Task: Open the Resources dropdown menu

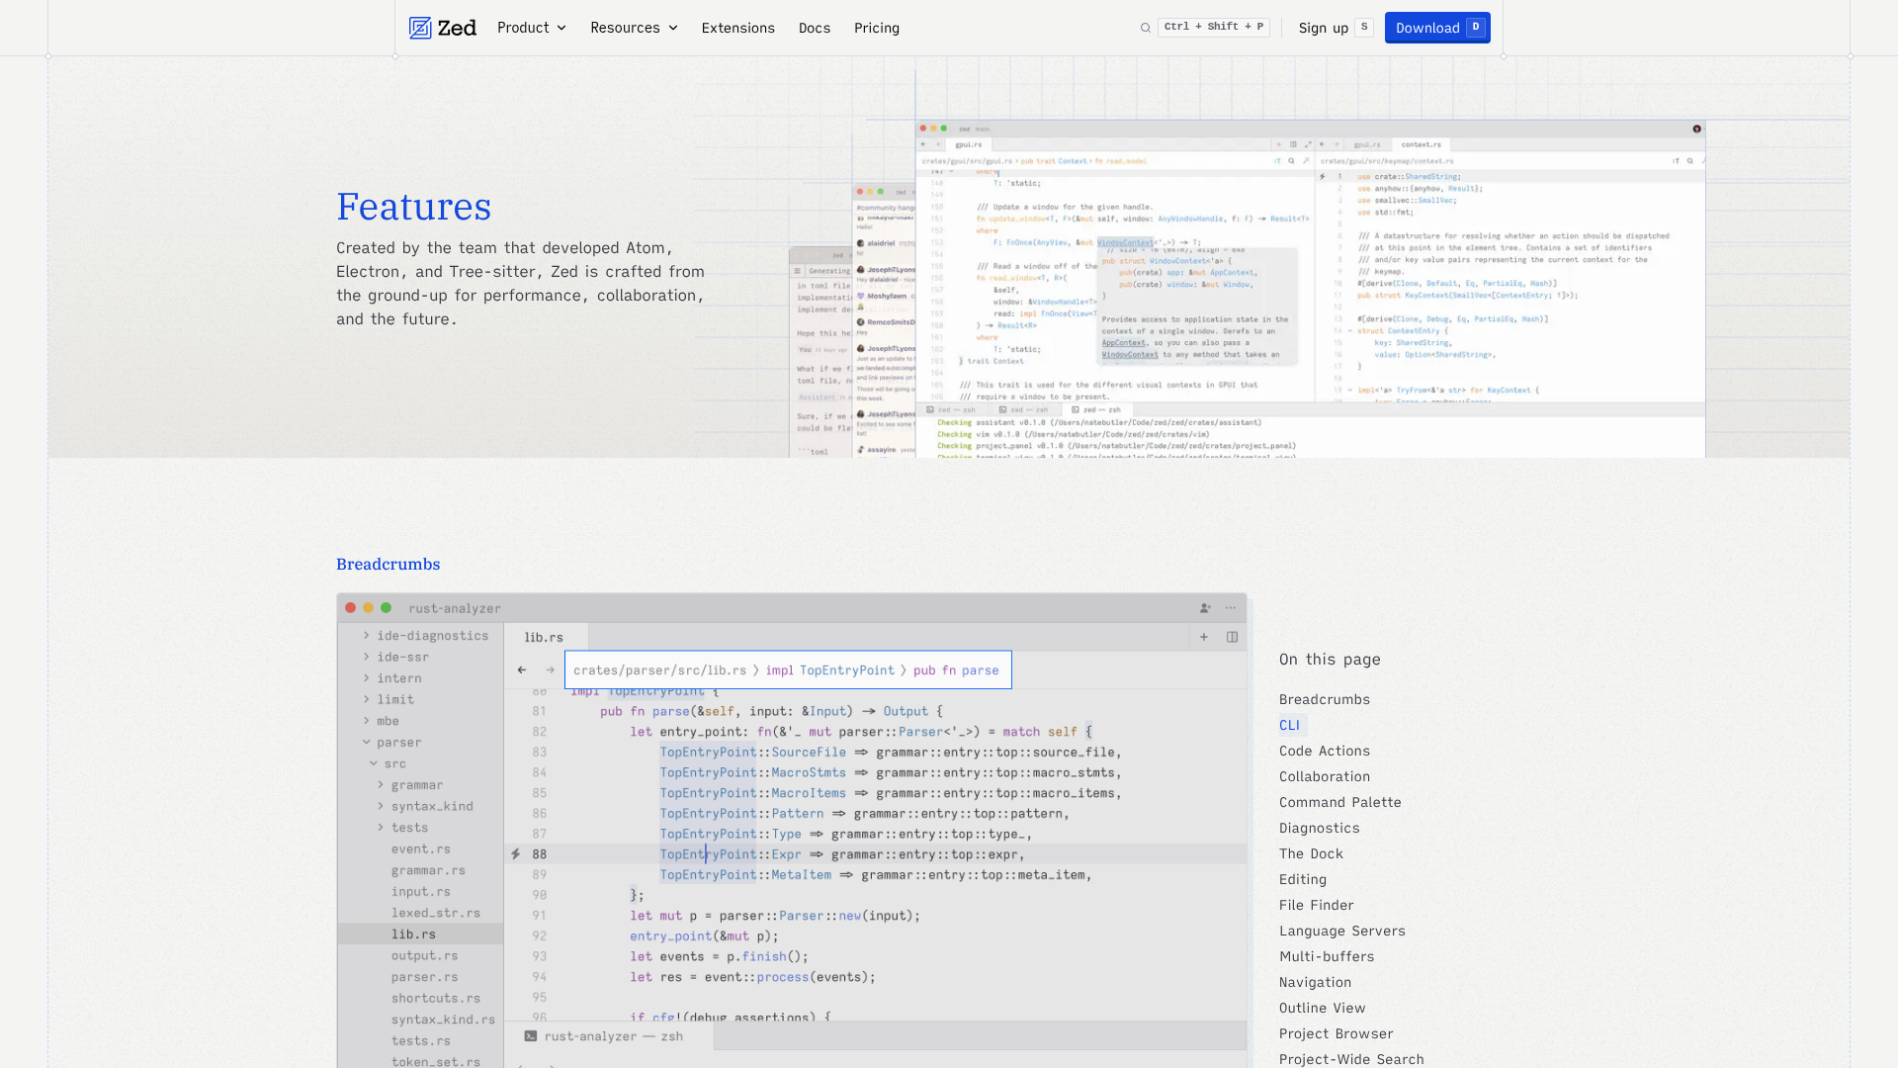Action: (634, 28)
